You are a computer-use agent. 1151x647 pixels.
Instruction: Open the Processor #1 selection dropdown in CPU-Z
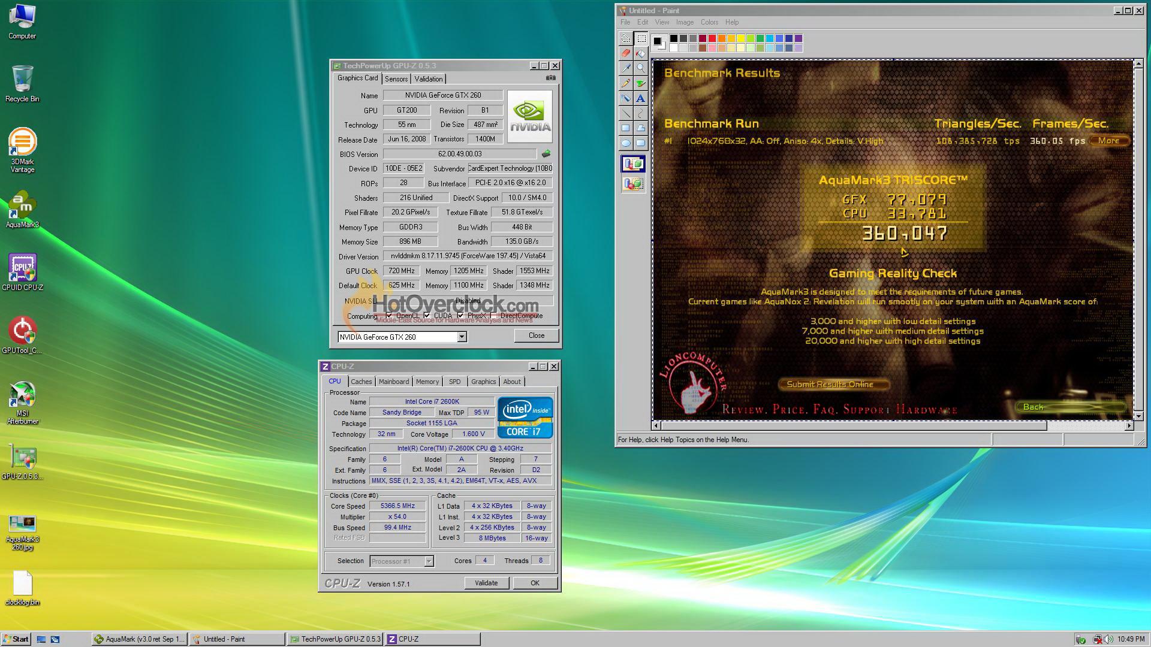(429, 561)
